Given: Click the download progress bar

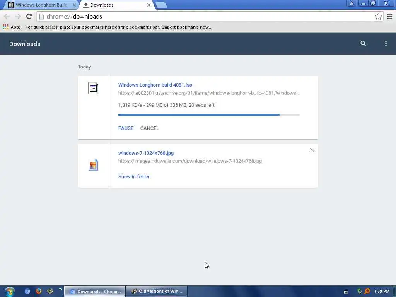Looking at the screenshot, I should click(x=209, y=115).
